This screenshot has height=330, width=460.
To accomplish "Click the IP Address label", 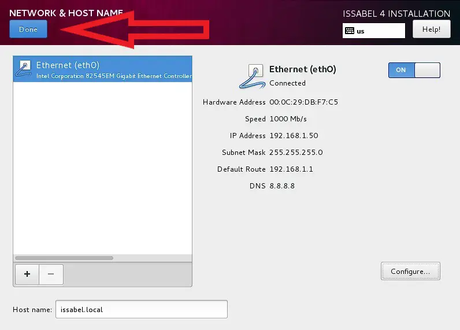I will [x=247, y=135].
